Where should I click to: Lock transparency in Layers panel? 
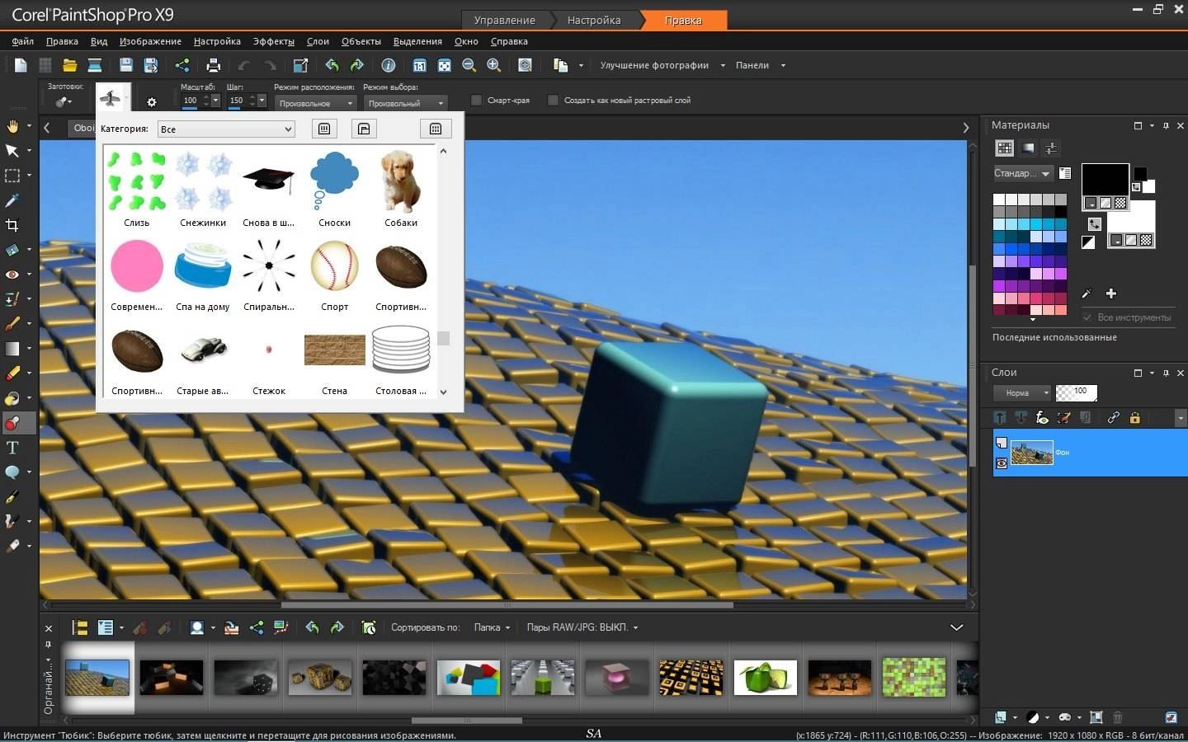(x=1134, y=418)
